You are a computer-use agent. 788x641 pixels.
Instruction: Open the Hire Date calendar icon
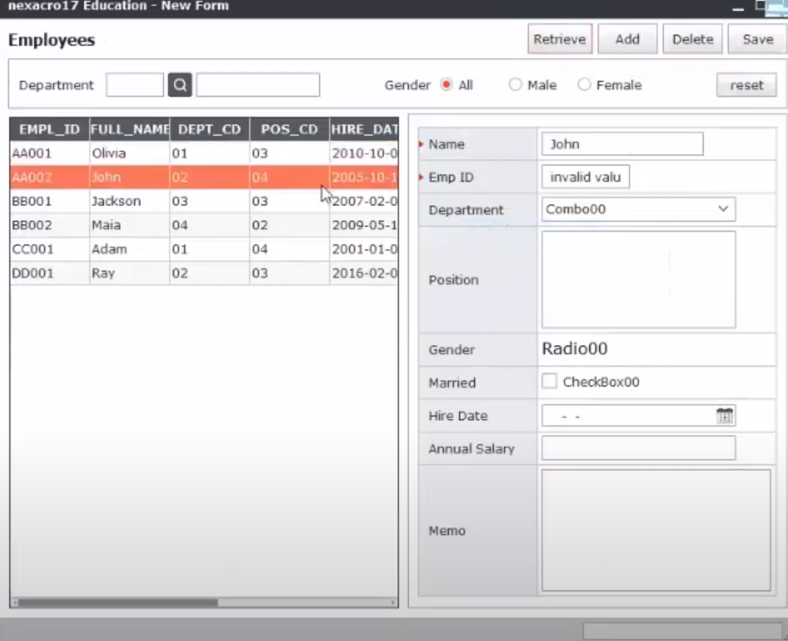coord(724,415)
